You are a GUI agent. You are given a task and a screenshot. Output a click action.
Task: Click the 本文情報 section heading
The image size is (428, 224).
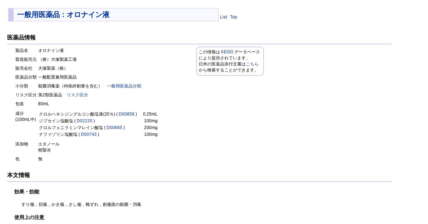point(19,175)
